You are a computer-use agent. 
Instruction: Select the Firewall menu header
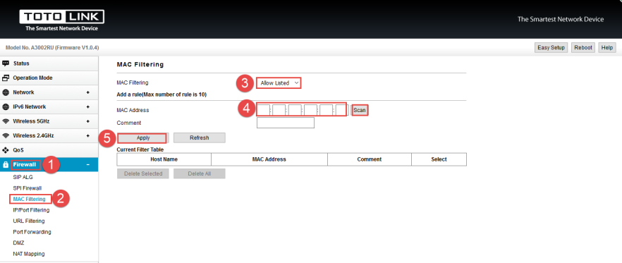pos(49,164)
